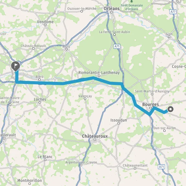Viewport: 186px width, 186px height.
Task: Click the A71 shield near Châteaumeillant
Action: click(x=162, y=167)
